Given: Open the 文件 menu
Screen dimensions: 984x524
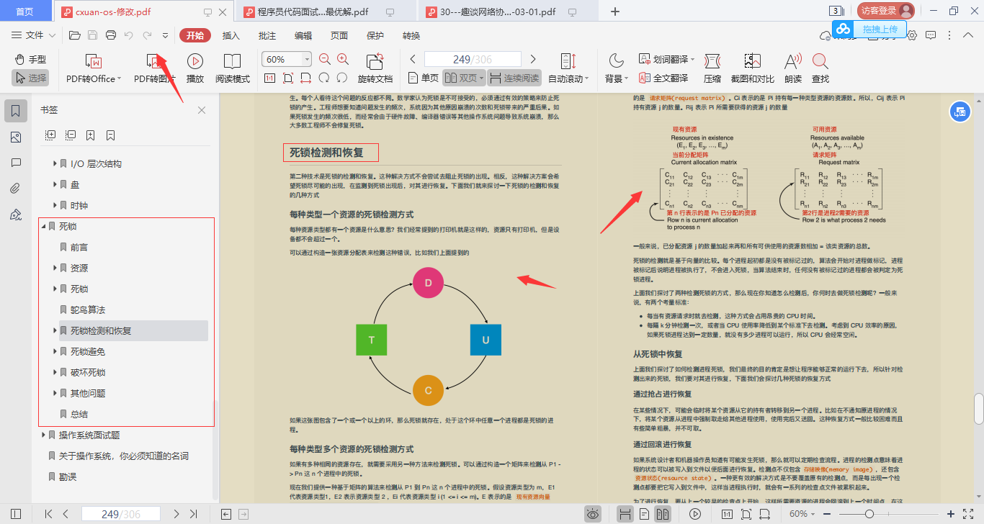Looking at the screenshot, I should coord(34,35).
